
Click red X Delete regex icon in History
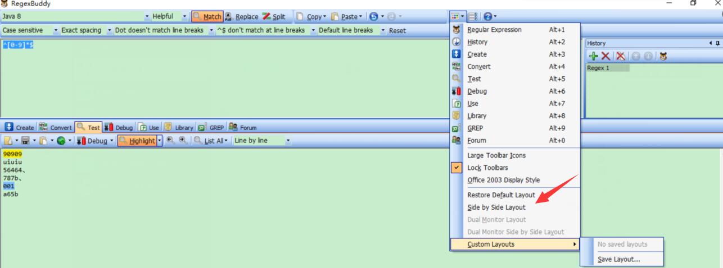[605, 56]
